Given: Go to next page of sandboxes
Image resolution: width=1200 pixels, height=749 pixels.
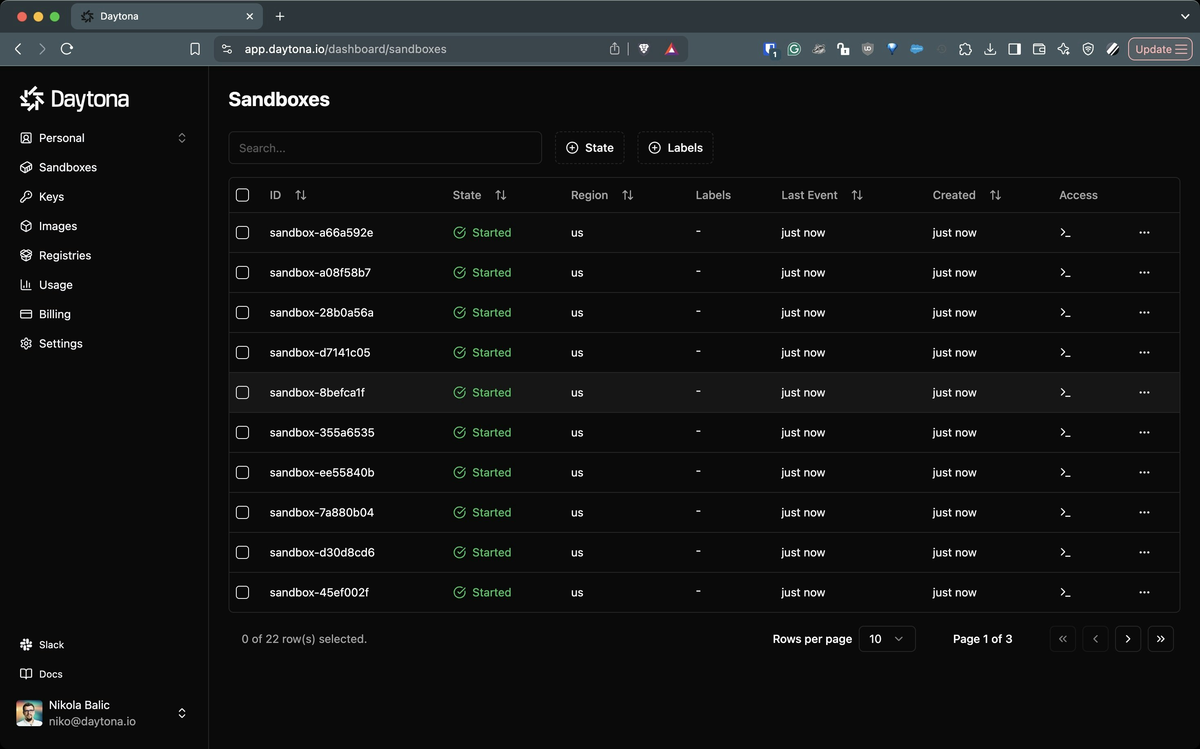Looking at the screenshot, I should click(x=1128, y=638).
